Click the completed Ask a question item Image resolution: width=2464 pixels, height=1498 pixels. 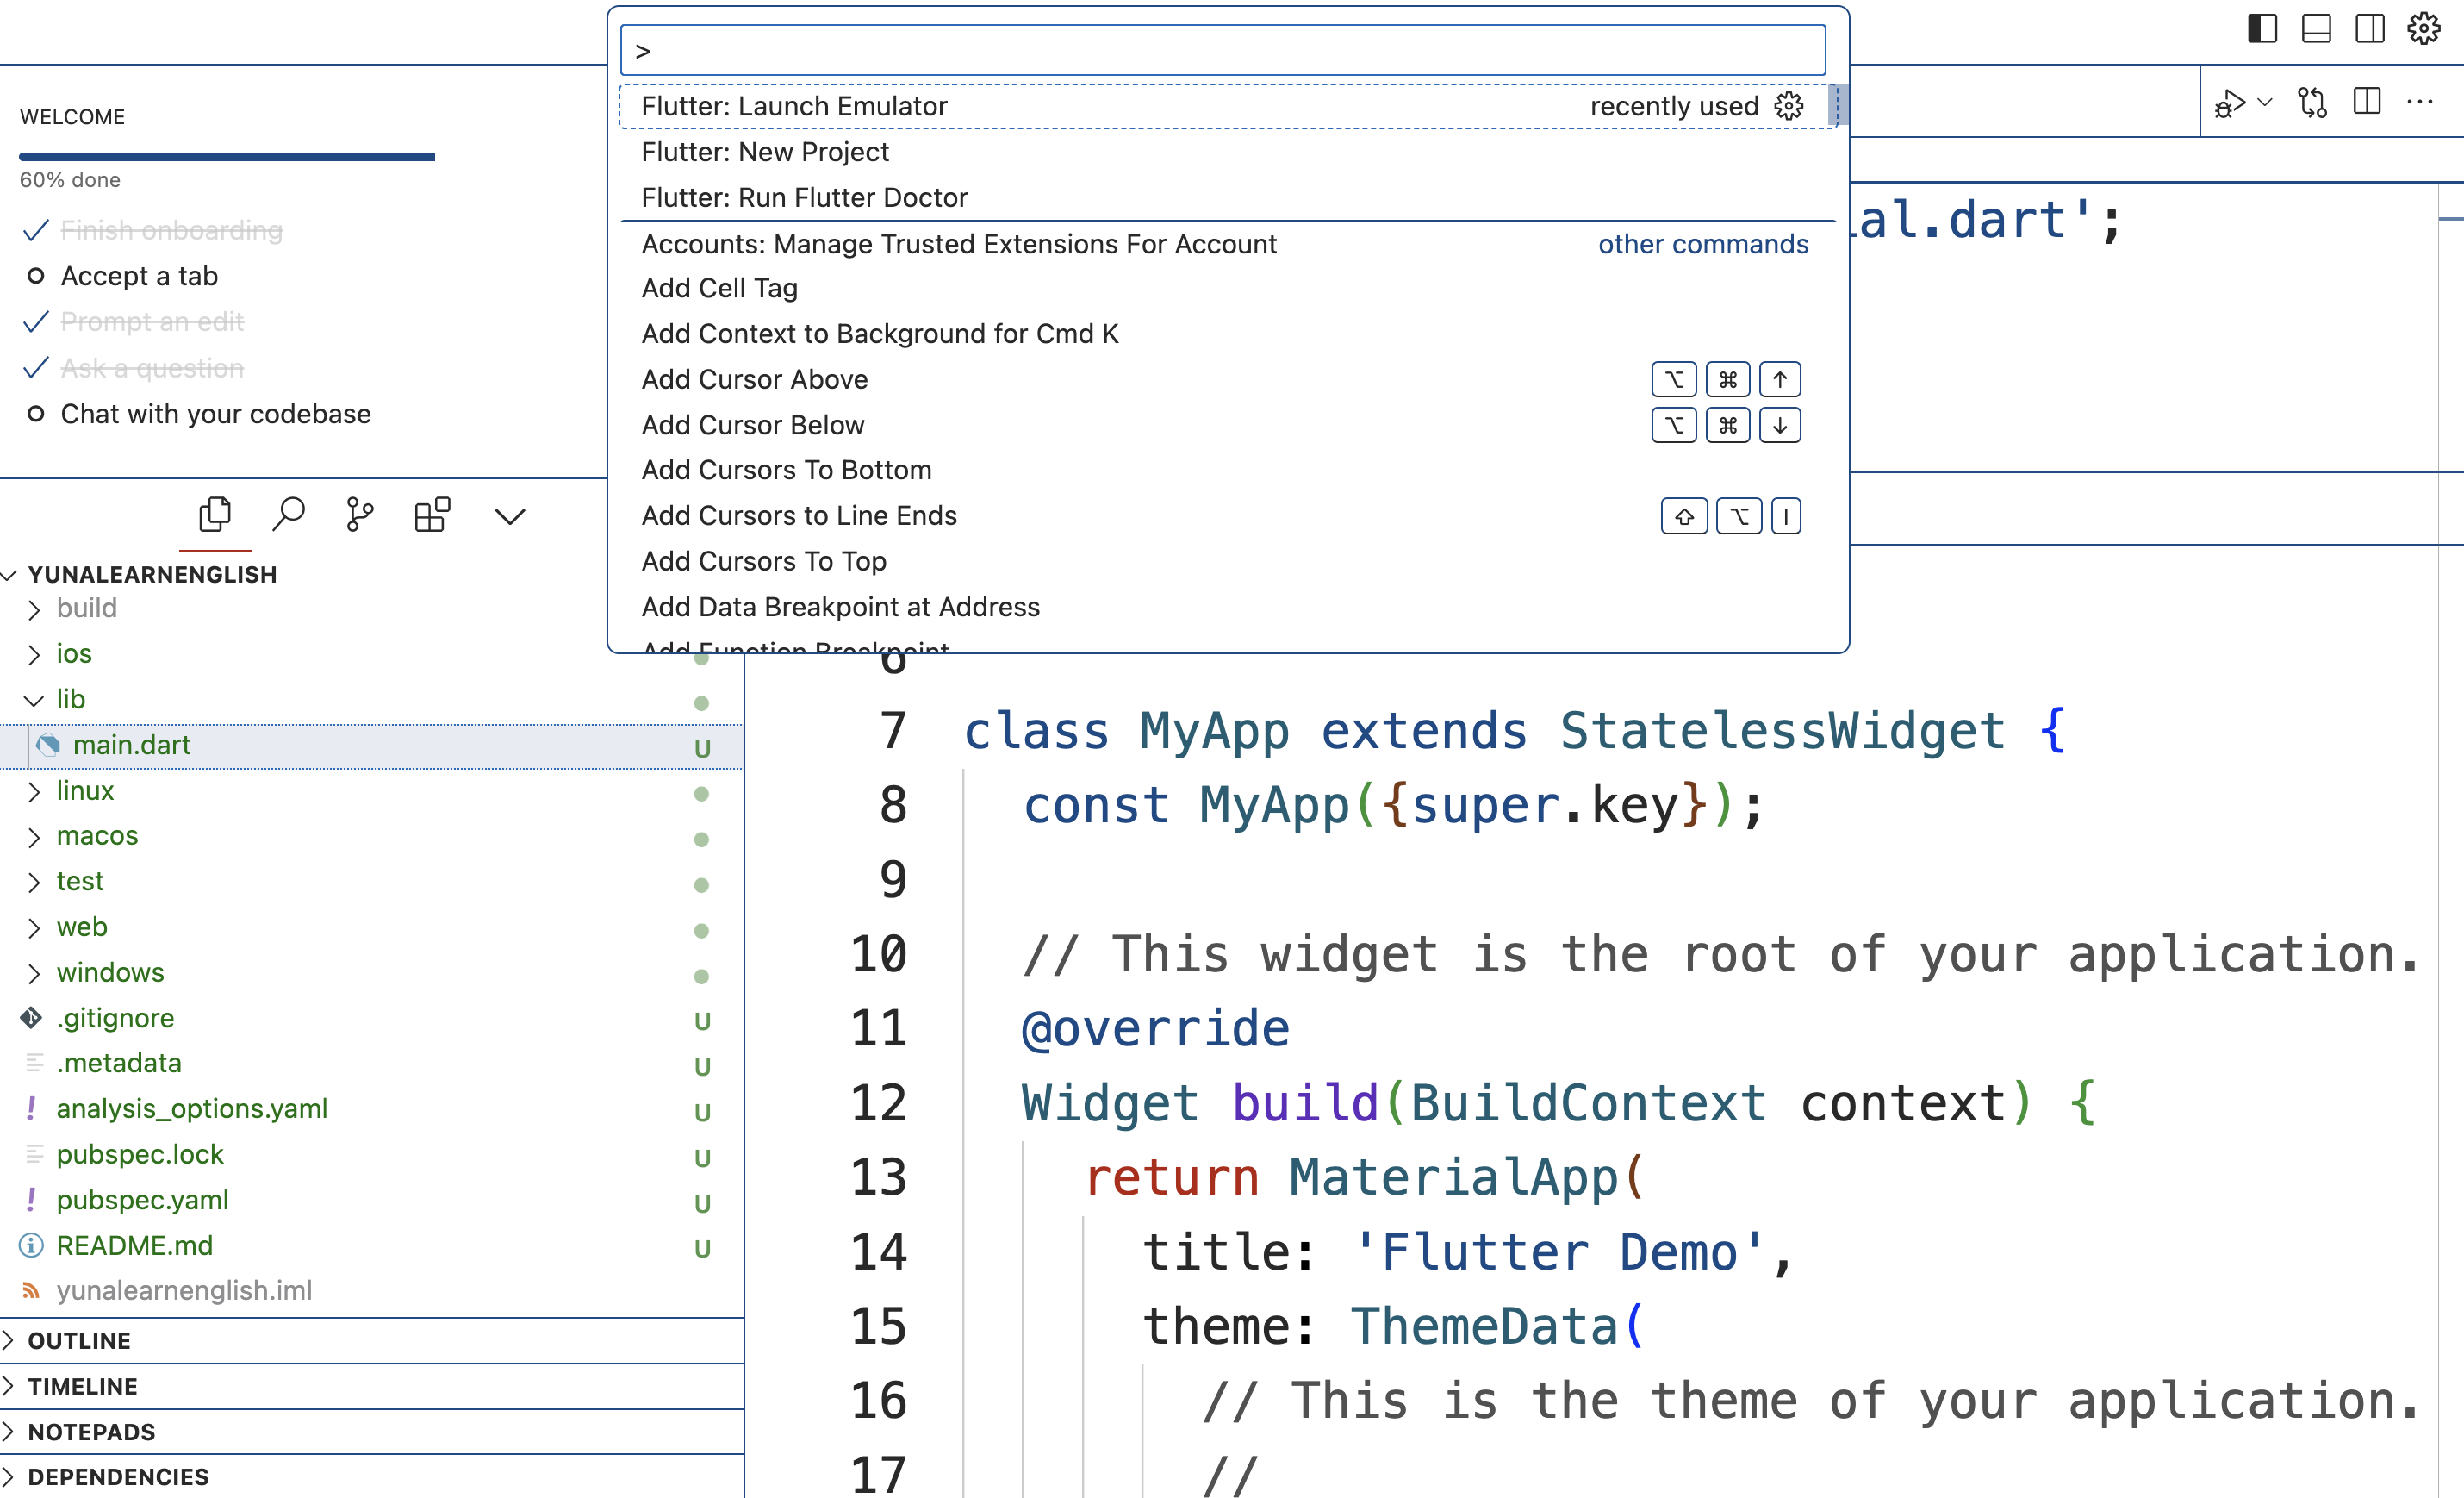point(152,368)
